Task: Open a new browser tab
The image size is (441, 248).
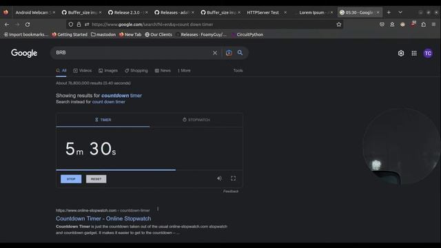Action: (389, 12)
